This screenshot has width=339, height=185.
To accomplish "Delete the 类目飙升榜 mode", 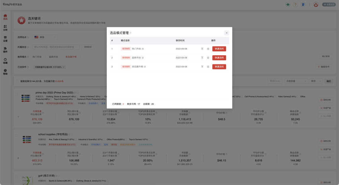I will pos(208,67).
